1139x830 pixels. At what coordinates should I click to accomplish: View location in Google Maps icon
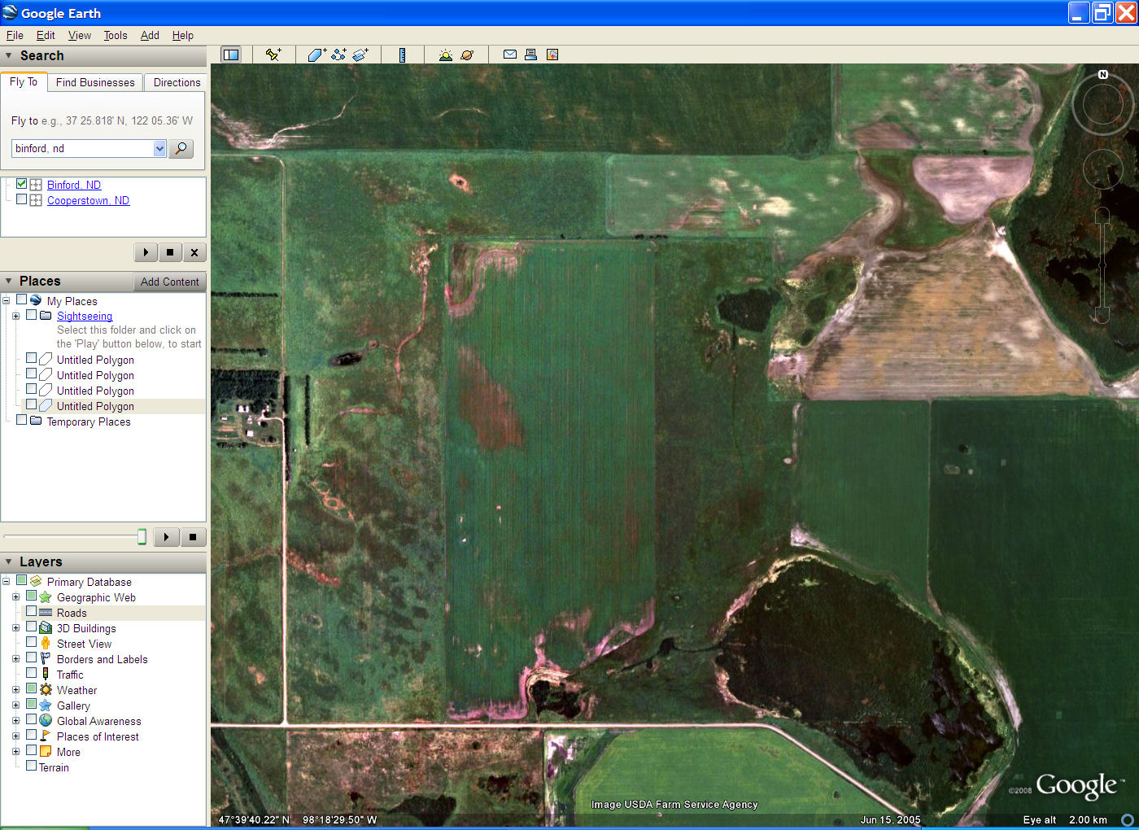pyautogui.click(x=552, y=55)
